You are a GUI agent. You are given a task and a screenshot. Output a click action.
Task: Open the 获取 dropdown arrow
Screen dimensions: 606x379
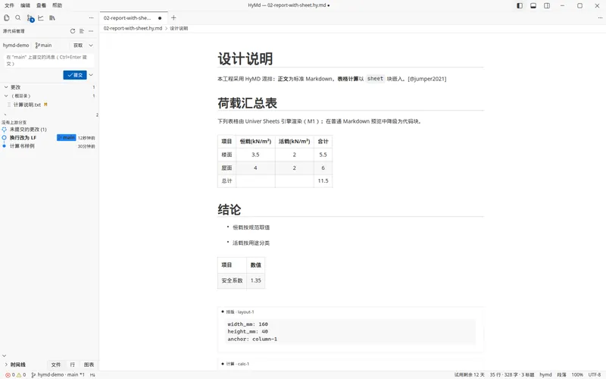click(x=91, y=45)
